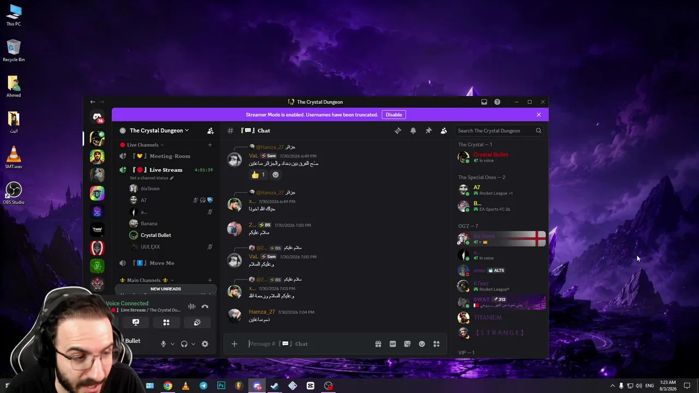
Task: Join the Meeting-Room voice channel
Action: coord(167,156)
